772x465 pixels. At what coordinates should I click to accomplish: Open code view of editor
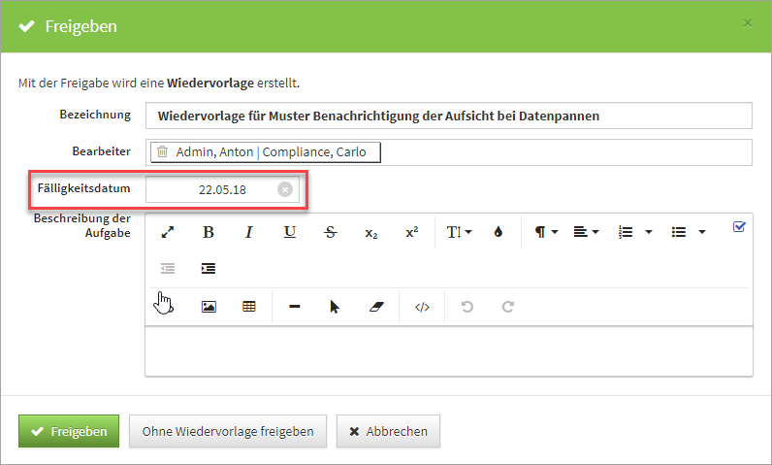coord(422,307)
